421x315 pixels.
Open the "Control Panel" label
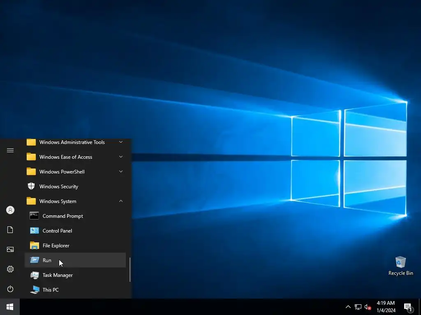[57, 231]
